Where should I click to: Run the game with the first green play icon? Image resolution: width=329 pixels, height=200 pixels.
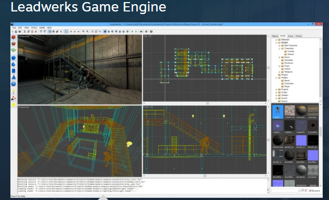pos(132,31)
